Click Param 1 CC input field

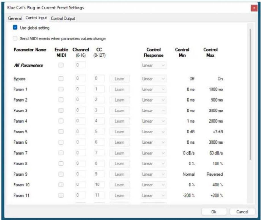99,89
